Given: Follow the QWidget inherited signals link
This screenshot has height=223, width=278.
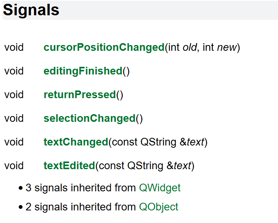Looking at the screenshot, I should 160,188.
